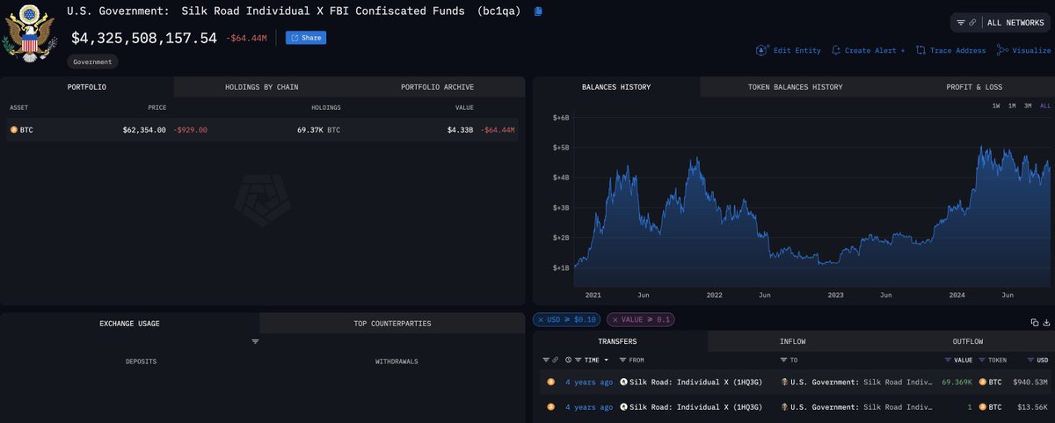Click the leading BTC icon in the $13.56K row

coord(551,407)
